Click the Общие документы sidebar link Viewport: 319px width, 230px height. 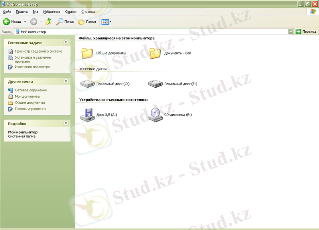[x=30, y=103]
